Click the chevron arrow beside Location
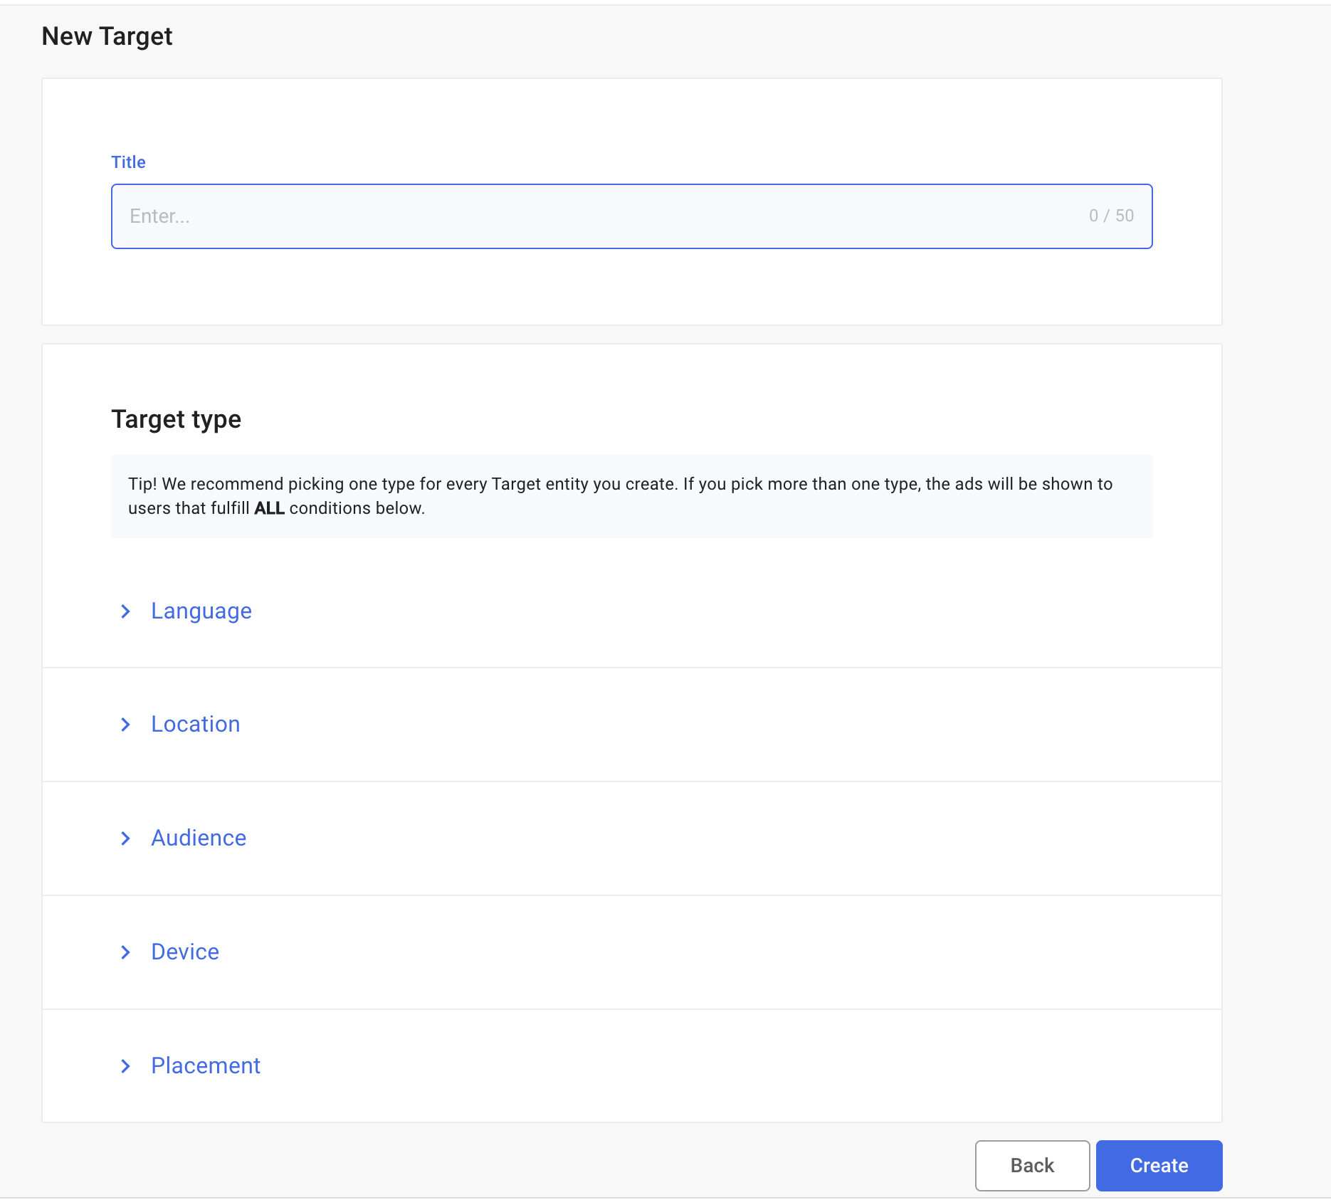The image size is (1331, 1200). 126,725
